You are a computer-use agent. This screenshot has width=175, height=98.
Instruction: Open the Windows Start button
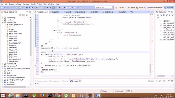tap(3, 96)
